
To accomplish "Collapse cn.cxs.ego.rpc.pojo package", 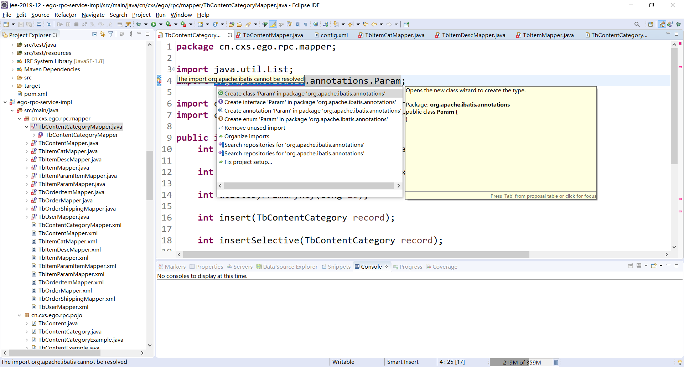I will (19, 315).
